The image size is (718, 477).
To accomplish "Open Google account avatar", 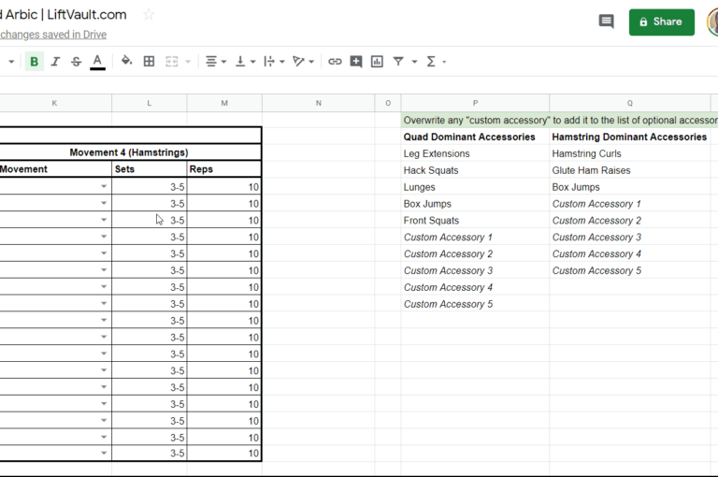I will tap(712, 22).
